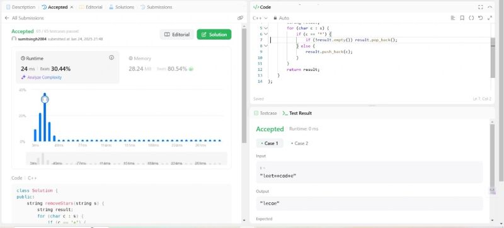Click the green Solution button
This screenshot has width=504, height=228.
point(214,35)
